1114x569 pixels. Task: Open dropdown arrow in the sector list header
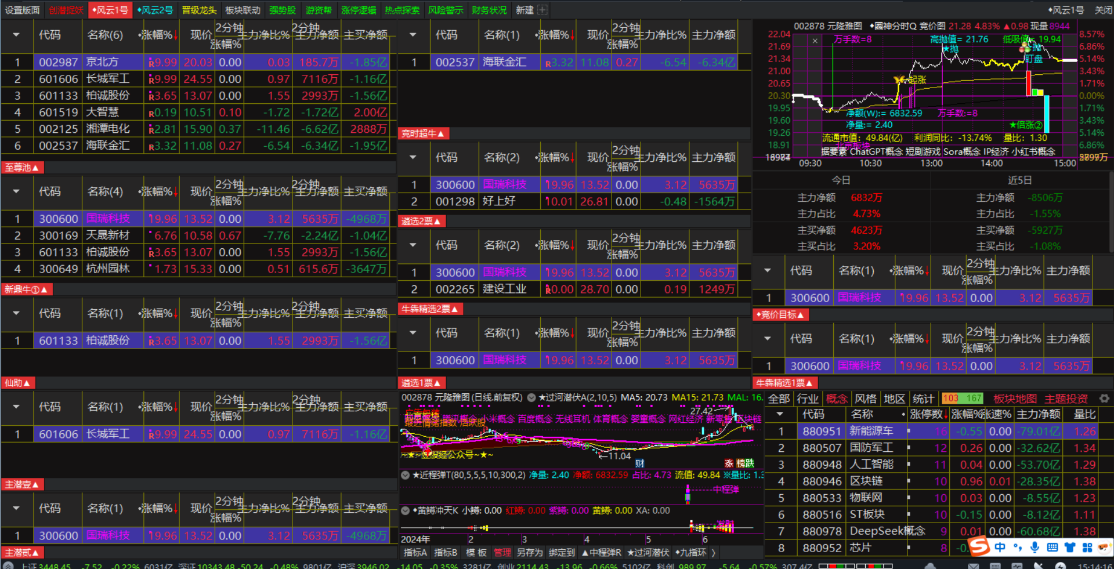[x=780, y=414]
